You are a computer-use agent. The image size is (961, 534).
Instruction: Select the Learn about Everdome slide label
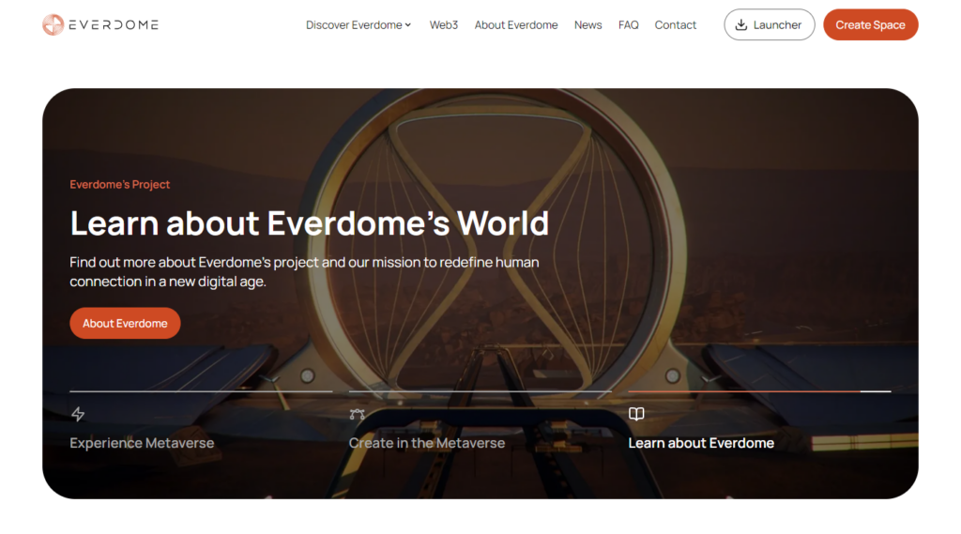[701, 443]
